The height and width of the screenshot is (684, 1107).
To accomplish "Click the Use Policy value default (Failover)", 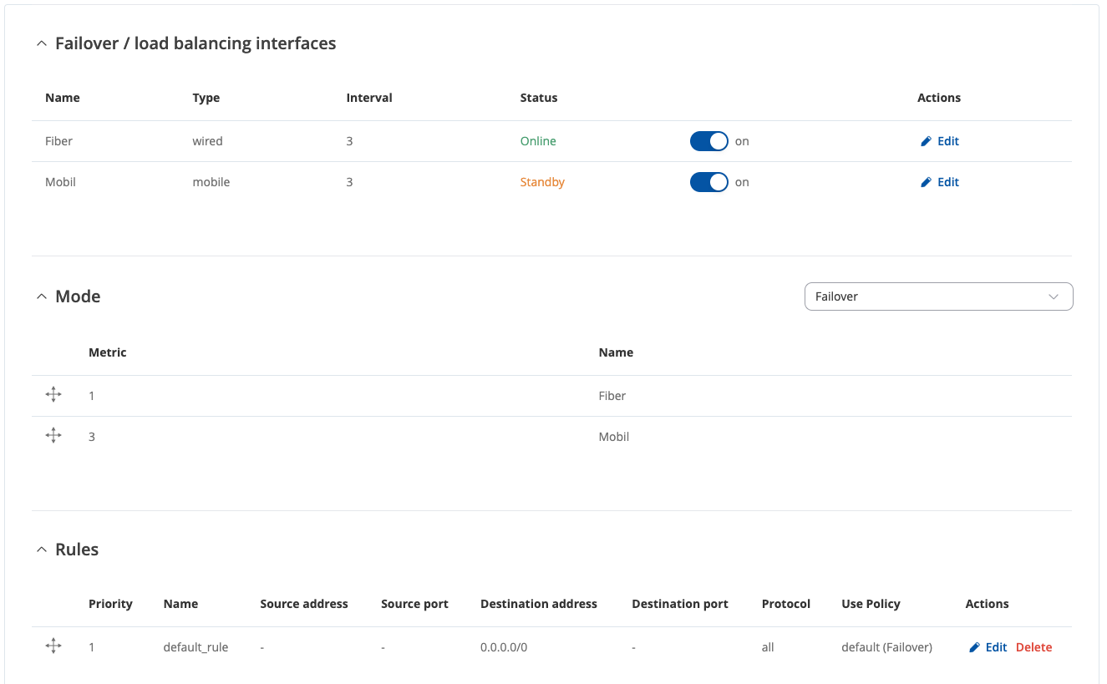I will 886,647.
